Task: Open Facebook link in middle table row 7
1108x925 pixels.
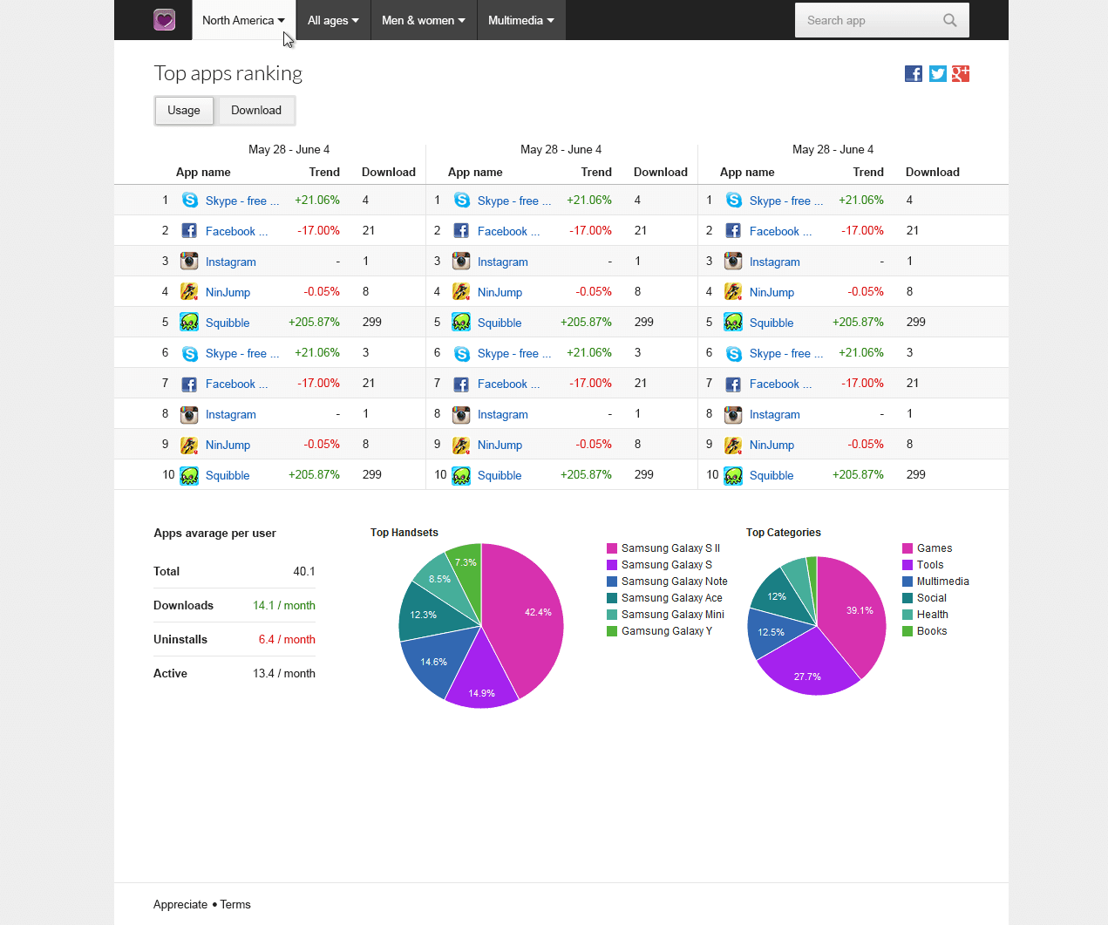Action: (x=503, y=384)
